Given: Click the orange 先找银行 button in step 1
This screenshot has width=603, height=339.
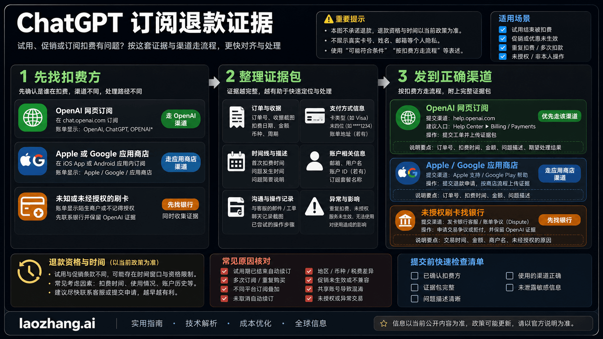Looking at the screenshot, I should click(x=180, y=205).
